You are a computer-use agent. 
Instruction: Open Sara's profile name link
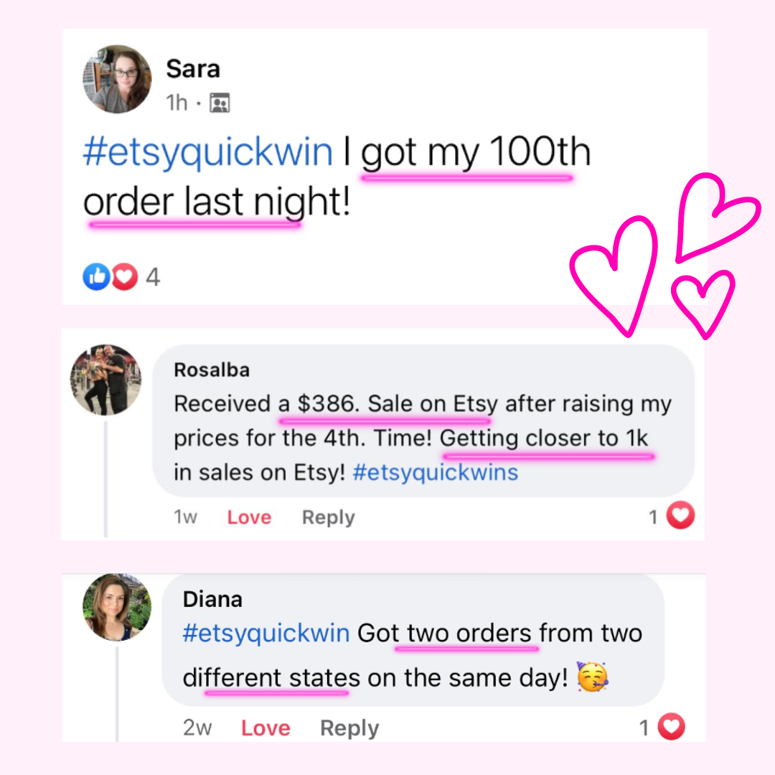(x=193, y=69)
